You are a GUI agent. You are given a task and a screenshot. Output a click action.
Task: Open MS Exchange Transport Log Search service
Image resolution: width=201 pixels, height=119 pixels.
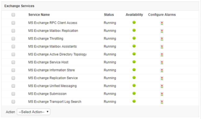click(x=54, y=102)
